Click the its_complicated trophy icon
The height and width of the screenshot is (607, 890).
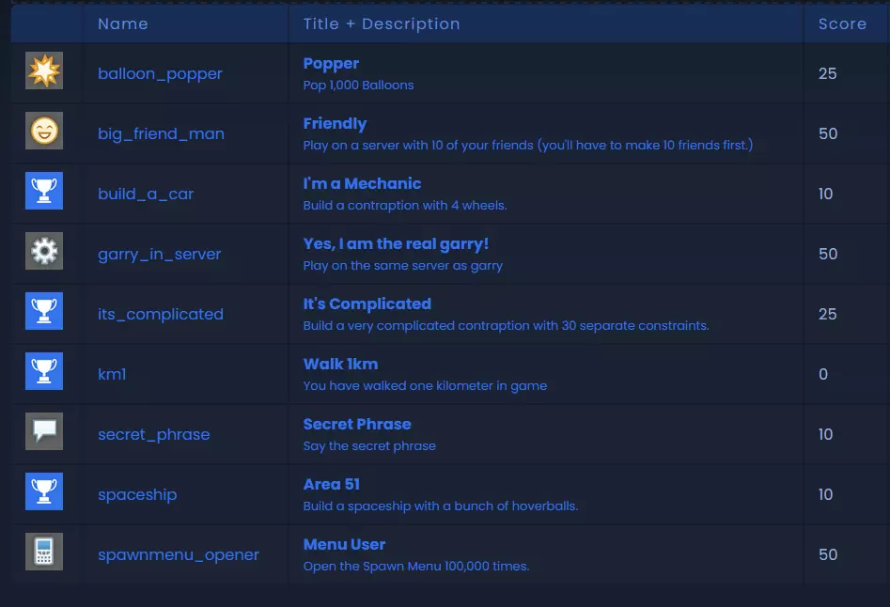click(x=44, y=311)
